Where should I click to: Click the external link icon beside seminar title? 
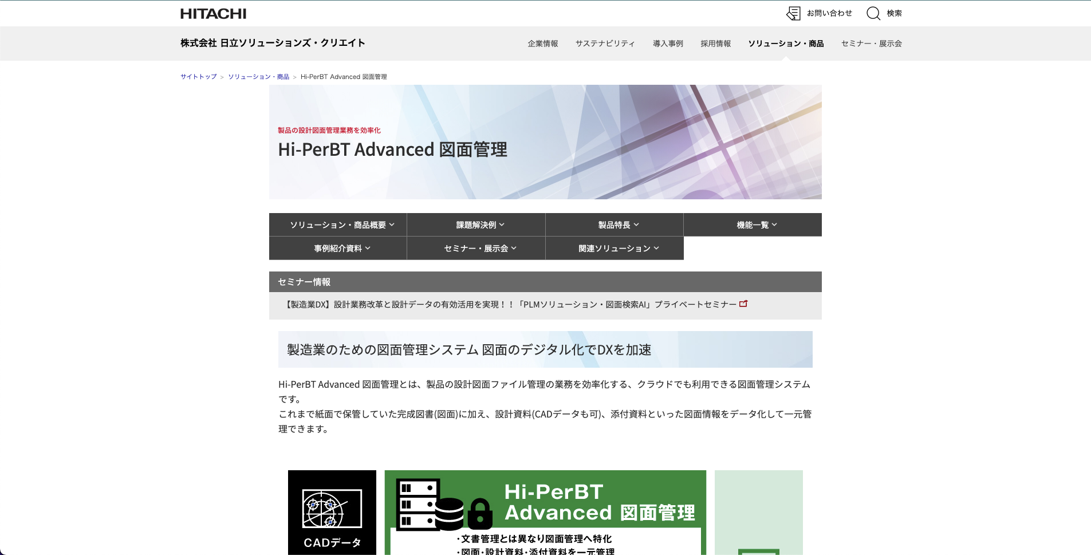tap(743, 304)
